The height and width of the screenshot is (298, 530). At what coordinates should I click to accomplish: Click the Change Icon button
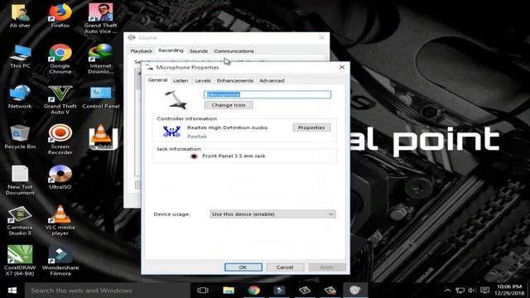pyautogui.click(x=229, y=105)
